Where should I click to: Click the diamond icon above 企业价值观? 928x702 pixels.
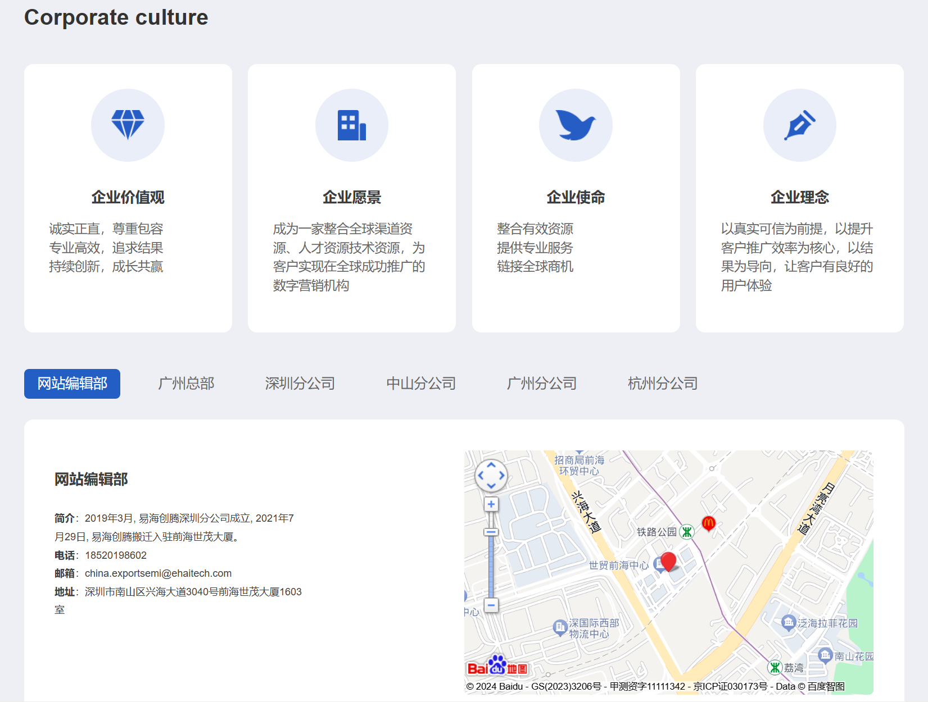point(128,125)
